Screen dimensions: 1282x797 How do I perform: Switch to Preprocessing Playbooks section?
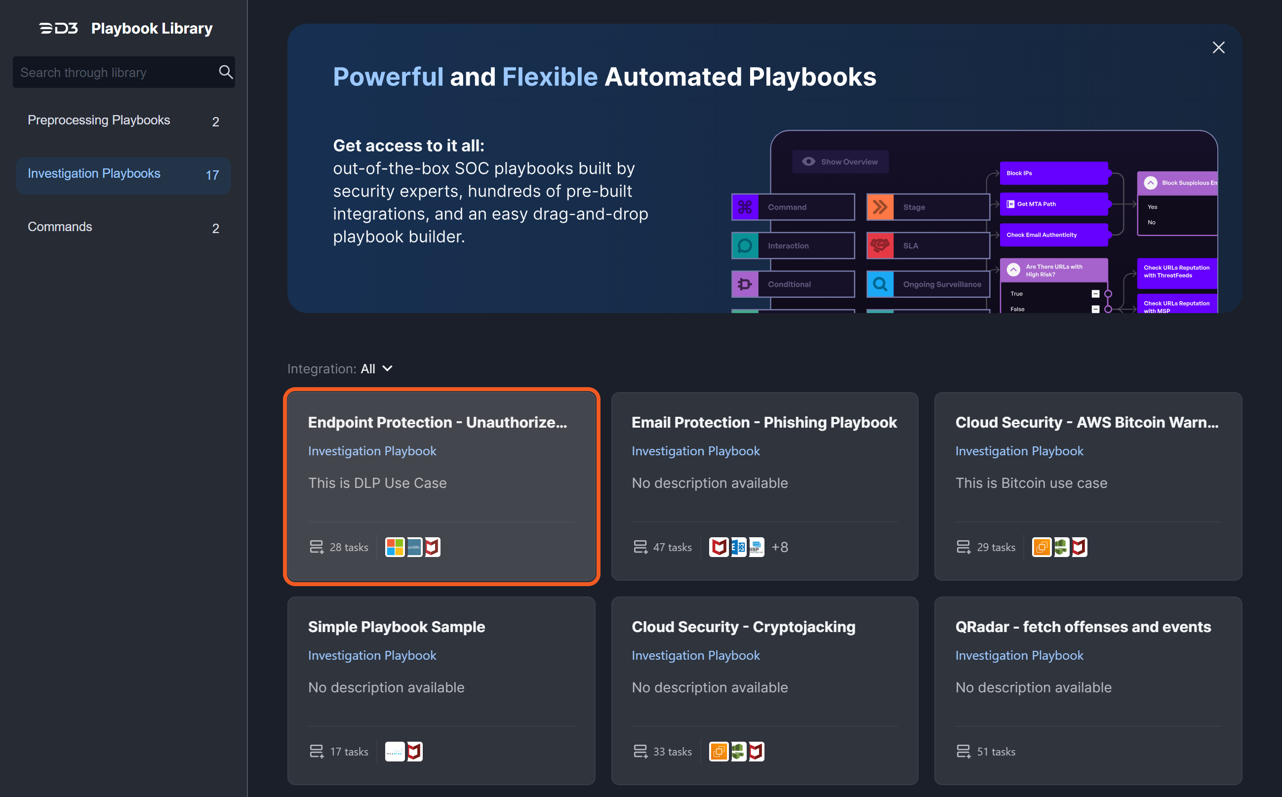coord(99,120)
